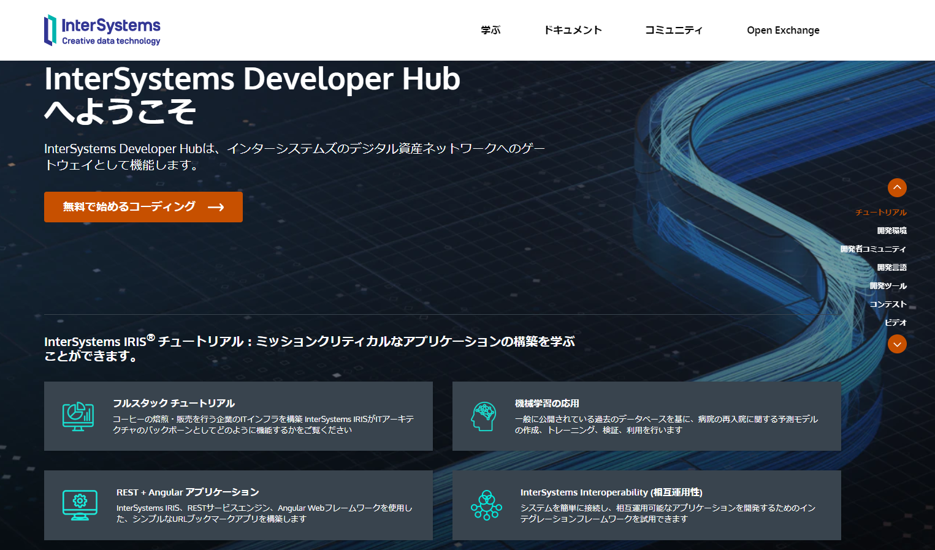Open the REST + Angular アプリケーション card title
Image resolution: width=935 pixels, height=550 pixels.
[188, 492]
